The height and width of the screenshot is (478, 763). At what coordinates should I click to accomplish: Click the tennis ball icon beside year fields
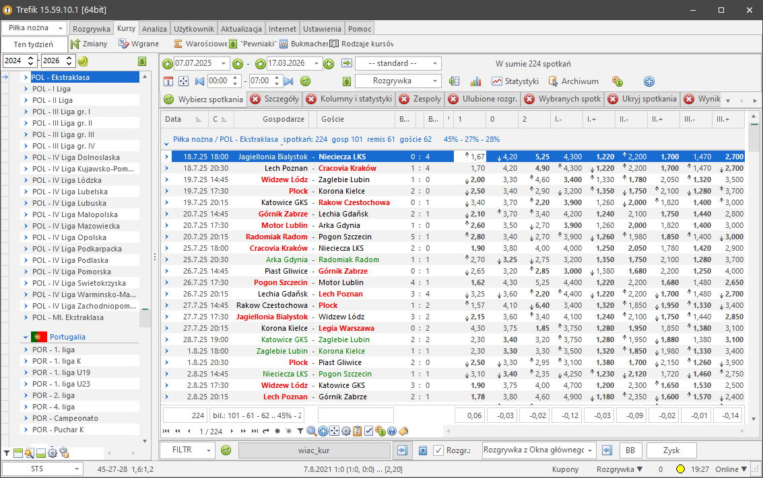point(83,61)
